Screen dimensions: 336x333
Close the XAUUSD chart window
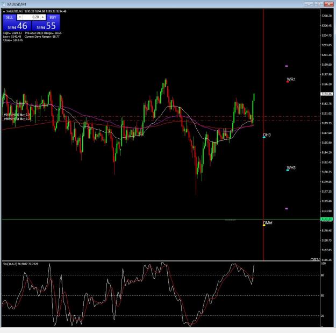[x=328, y=4]
